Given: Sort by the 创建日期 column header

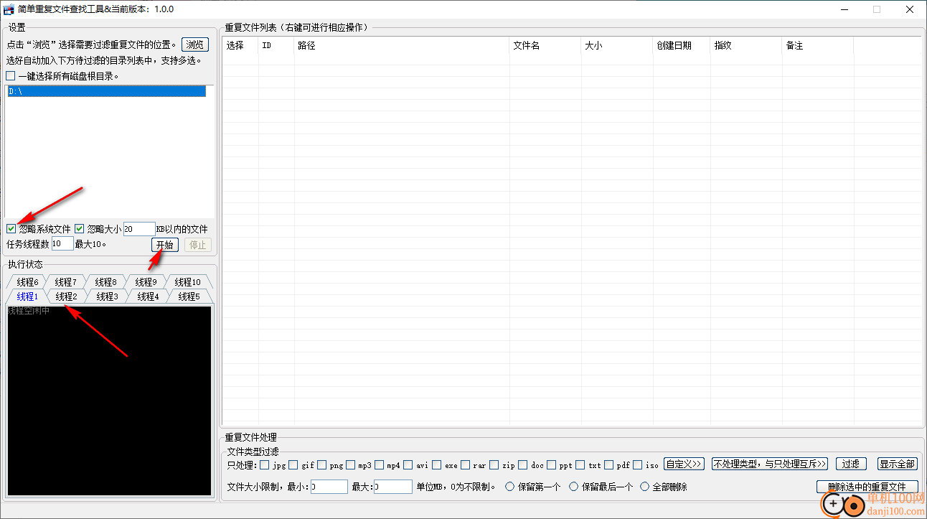Looking at the screenshot, I should click(682, 46).
